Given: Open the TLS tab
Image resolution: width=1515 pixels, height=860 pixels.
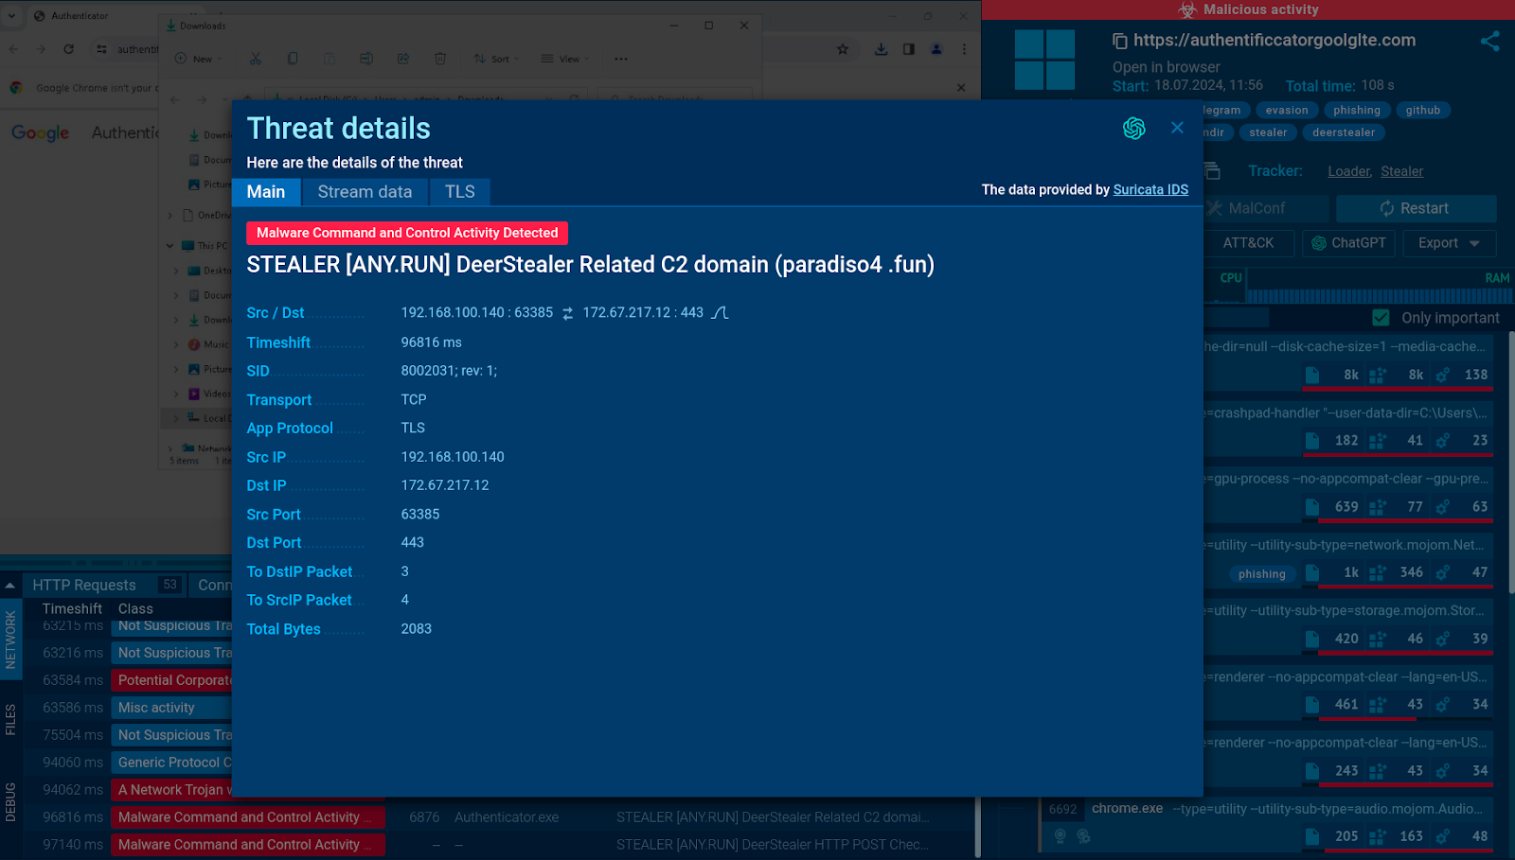Looking at the screenshot, I should (x=460, y=192).
